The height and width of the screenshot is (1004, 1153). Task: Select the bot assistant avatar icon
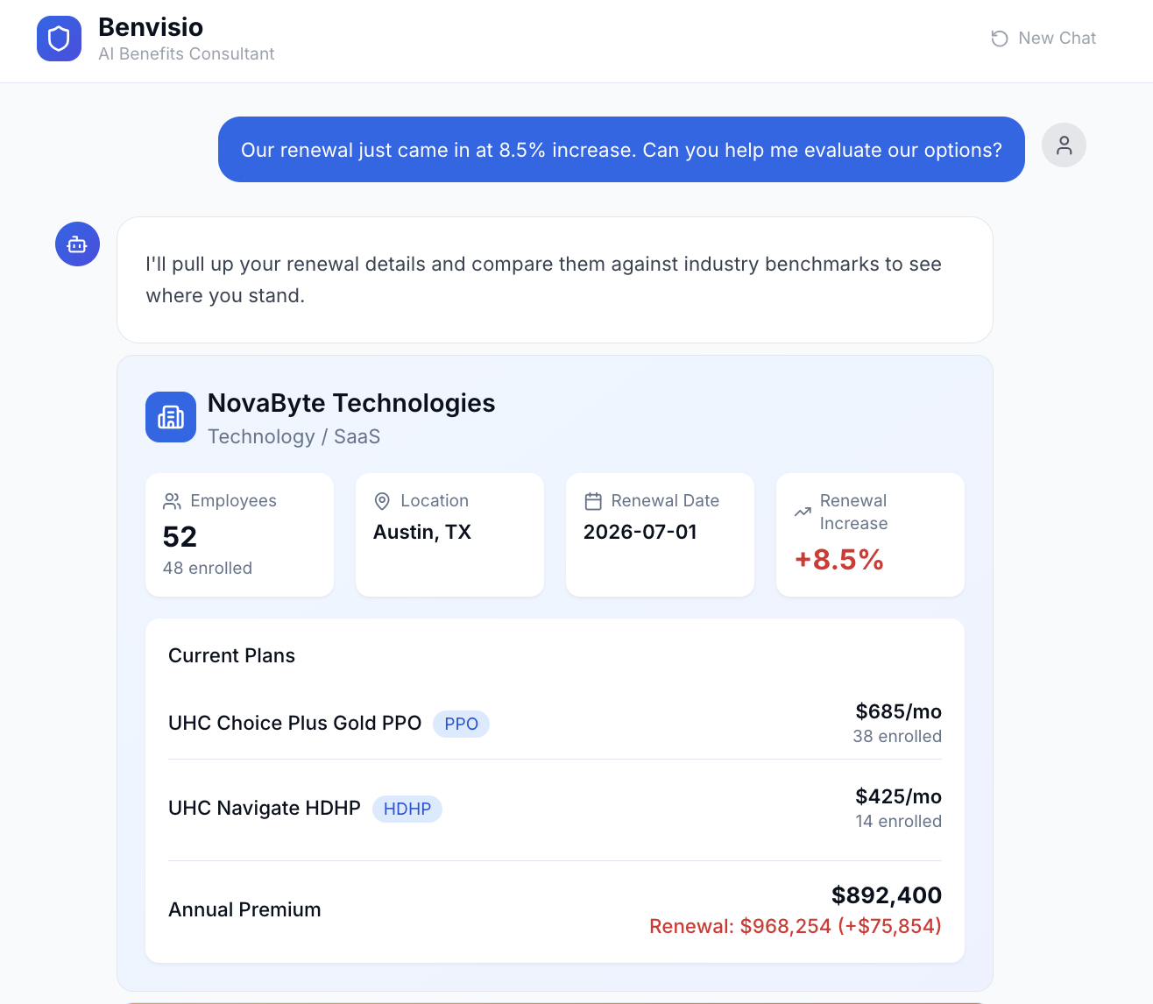77,244
